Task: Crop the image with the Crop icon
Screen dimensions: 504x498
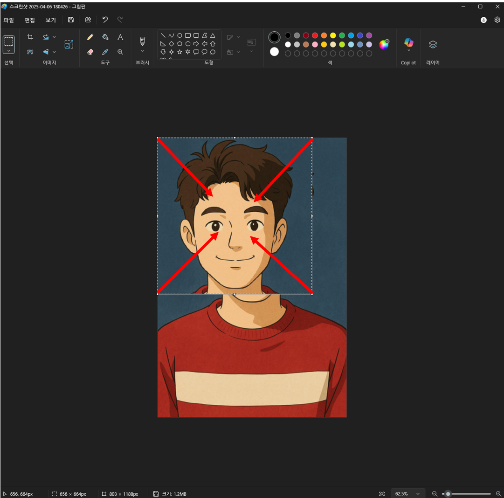Action: (30, 37)
